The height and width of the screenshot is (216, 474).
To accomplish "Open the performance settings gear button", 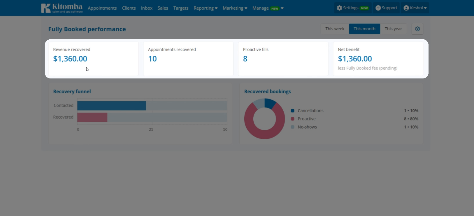I will point(417,29).
